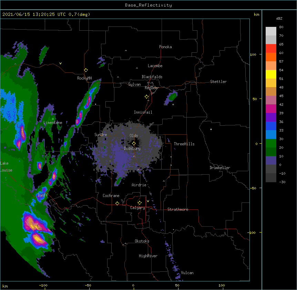Click the Base_Reflectivity title text
Viewport: 297px width, 290px height.
coord(148,5)
